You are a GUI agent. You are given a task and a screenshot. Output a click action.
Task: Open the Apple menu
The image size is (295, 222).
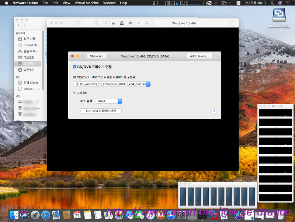6,3
